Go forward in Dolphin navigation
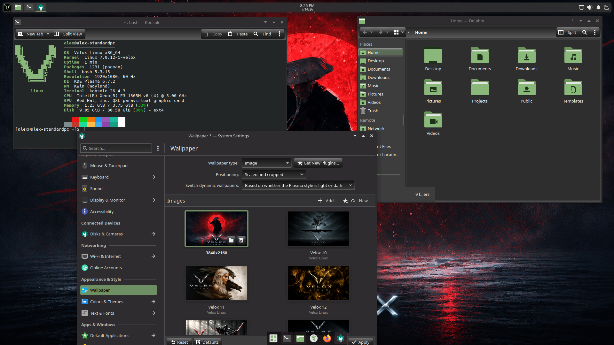The height and width of the screenshot is (345, 614). coord(380,32)
